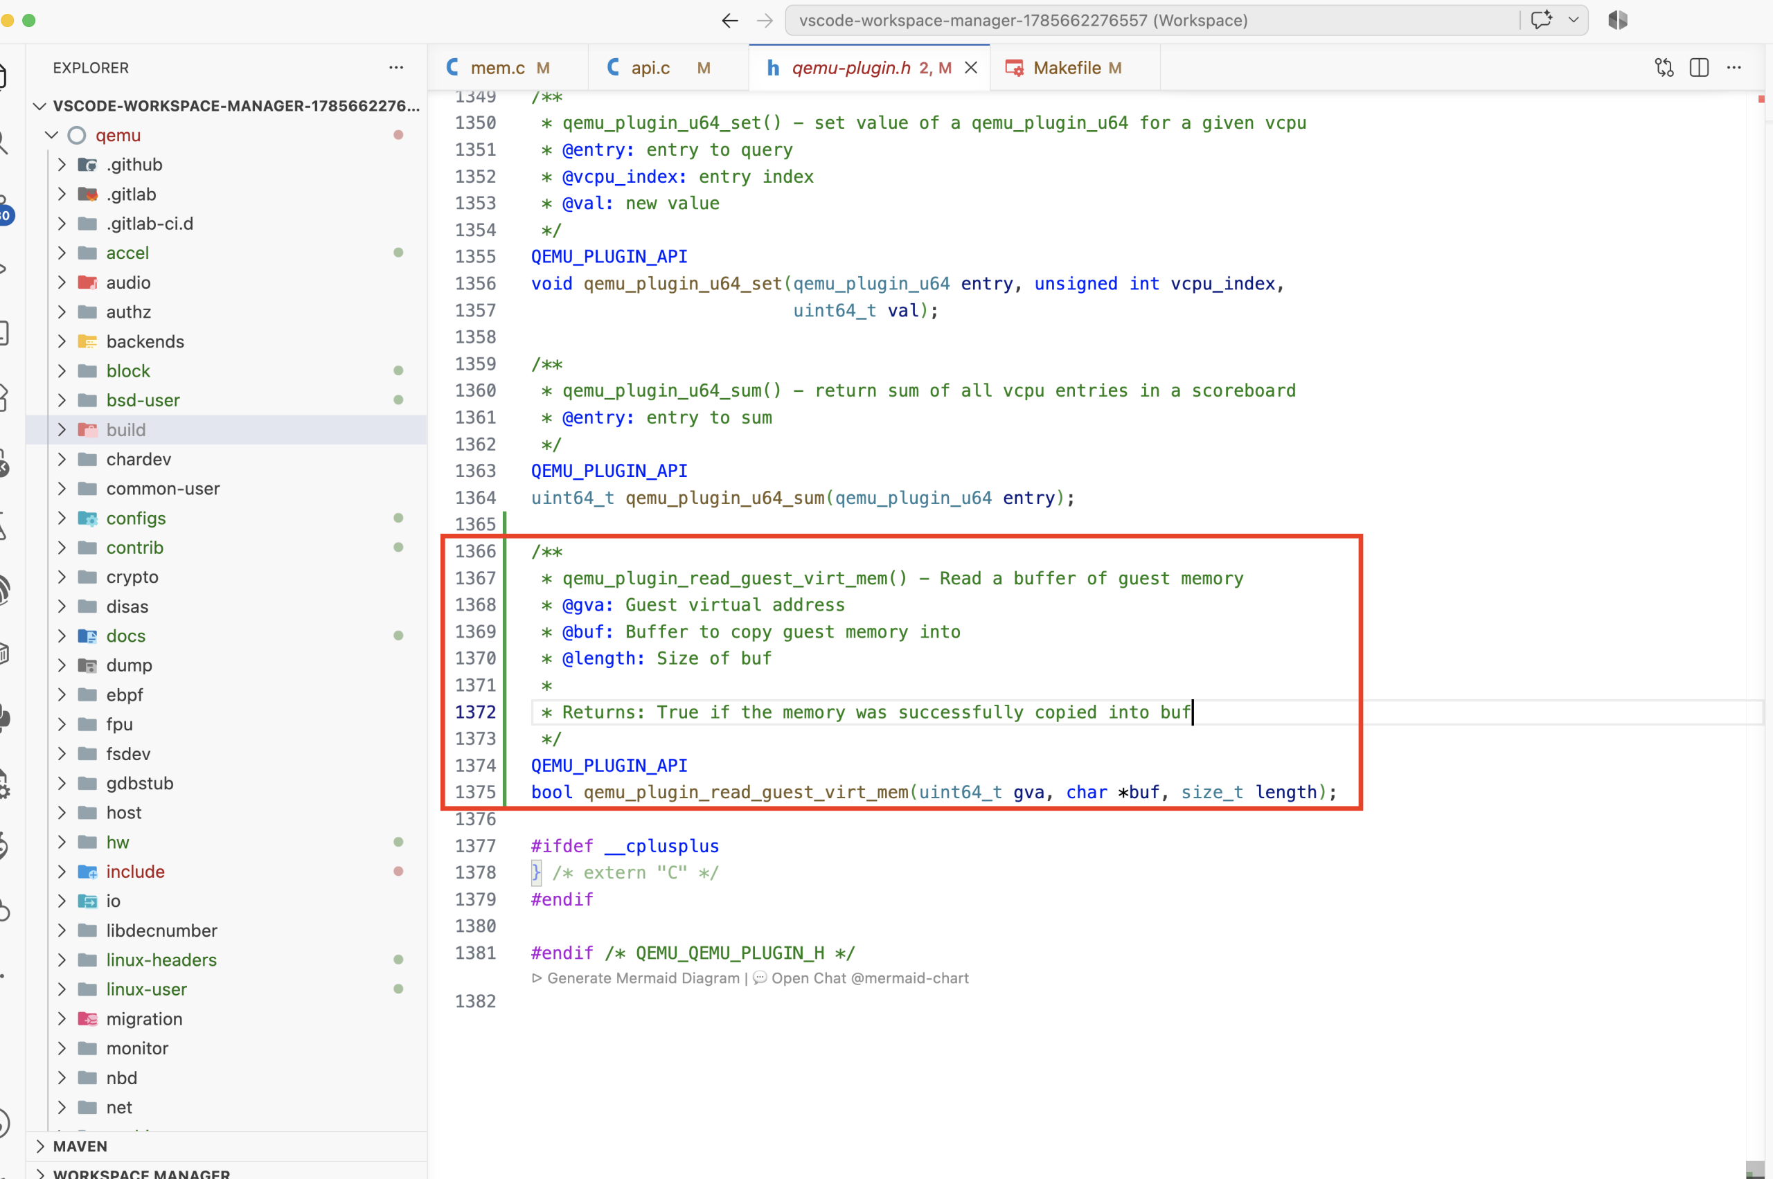Select the audio folder icon

(88, 282)
